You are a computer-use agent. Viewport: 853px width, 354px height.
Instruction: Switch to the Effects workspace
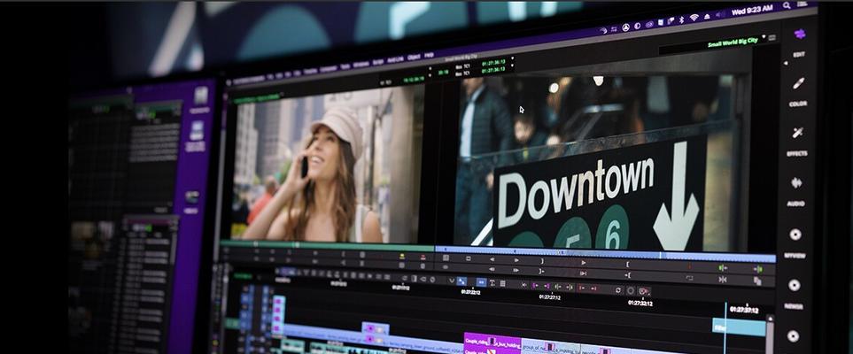[797, 142]
